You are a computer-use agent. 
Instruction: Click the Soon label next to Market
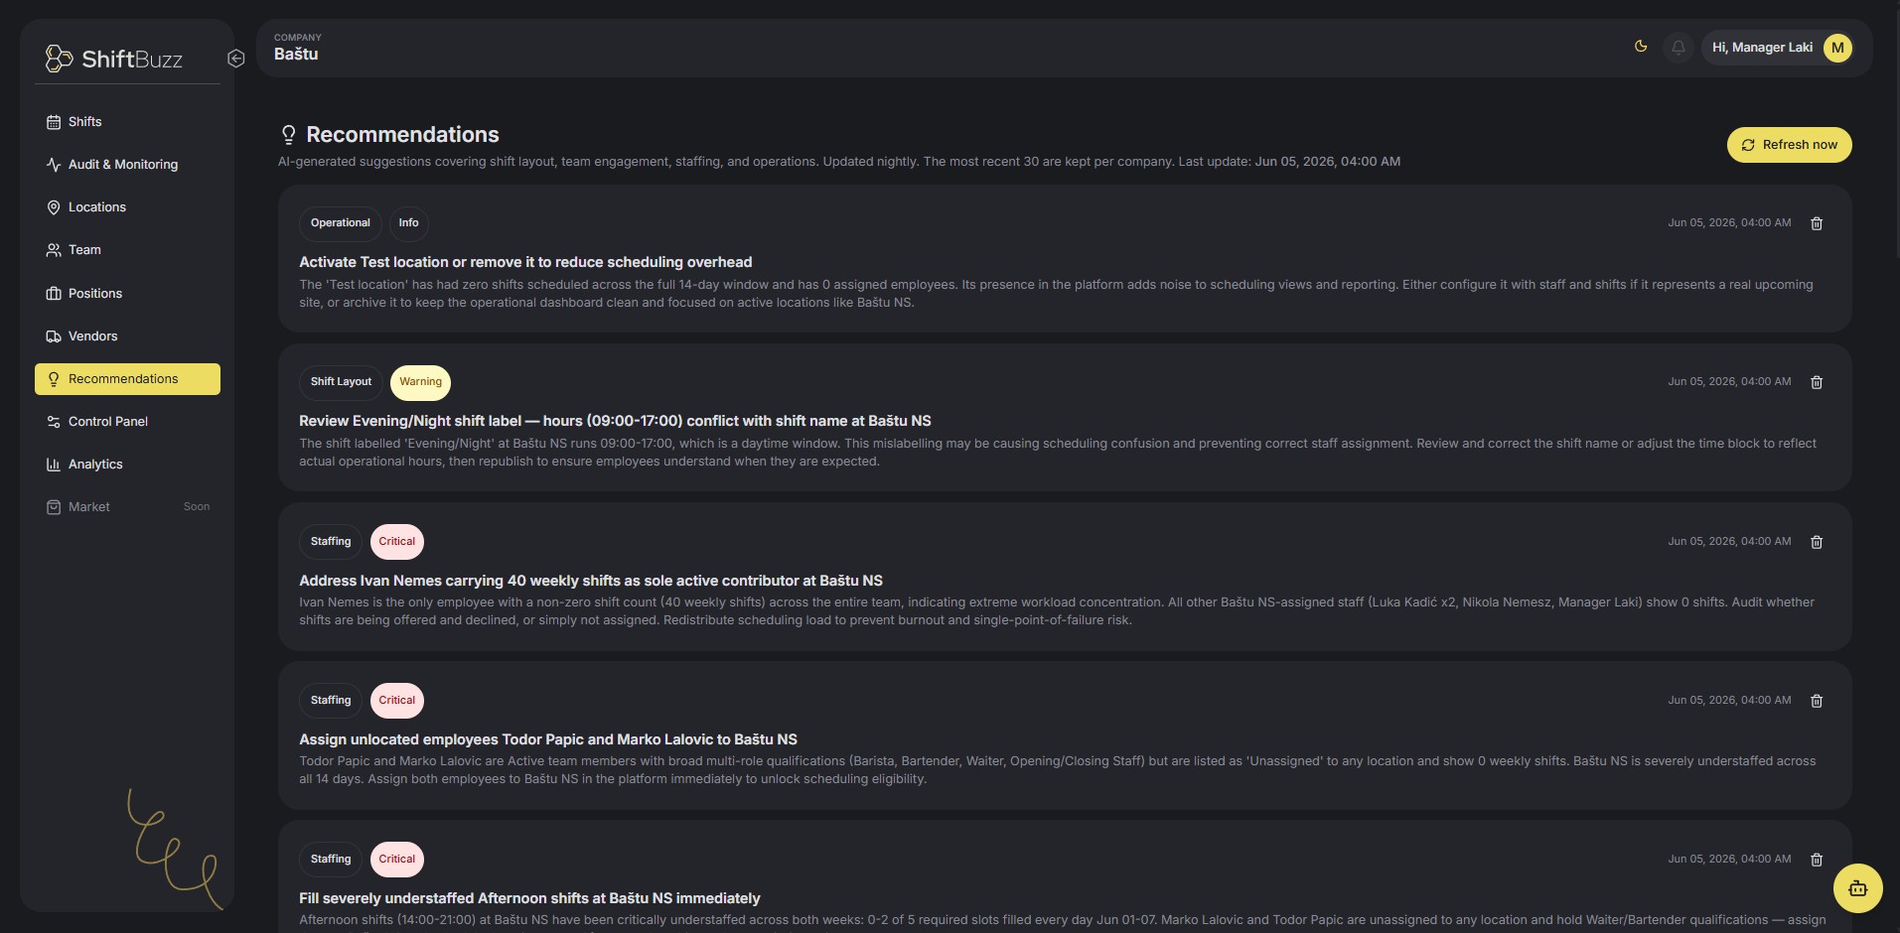coord(197,507)
